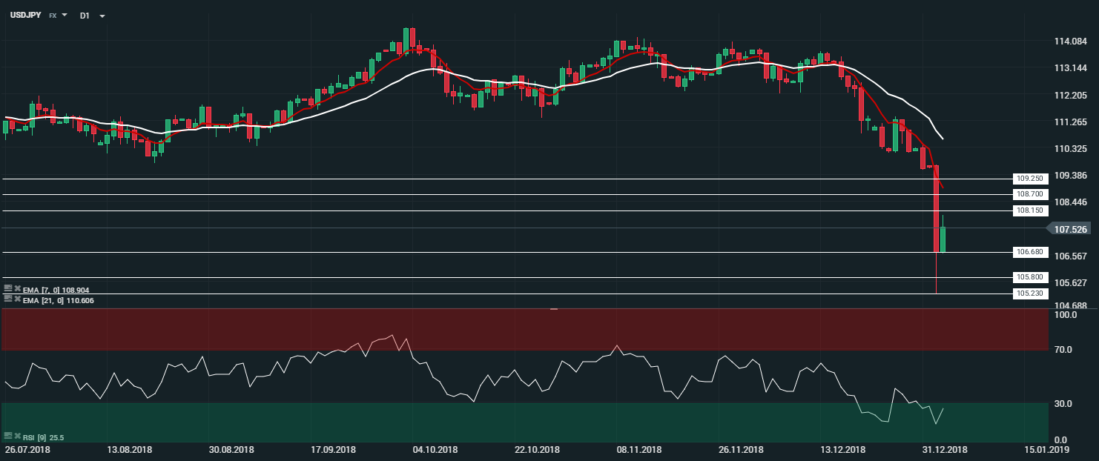Open the D1 timeframe dropdown arrow
1099x461 pixels.
(x=102, y=16)
